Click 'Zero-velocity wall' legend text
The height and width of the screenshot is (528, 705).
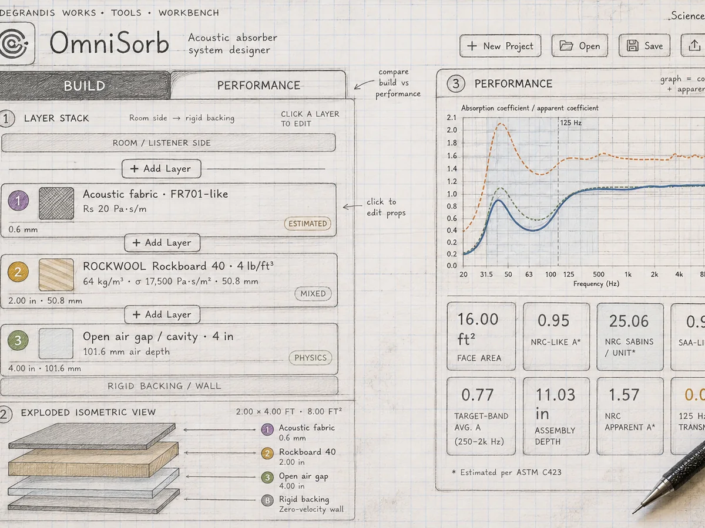(x=311, y=509)
